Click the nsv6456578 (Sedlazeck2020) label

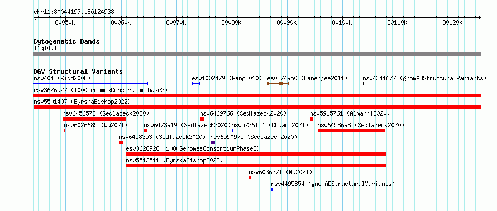(106, 113)
